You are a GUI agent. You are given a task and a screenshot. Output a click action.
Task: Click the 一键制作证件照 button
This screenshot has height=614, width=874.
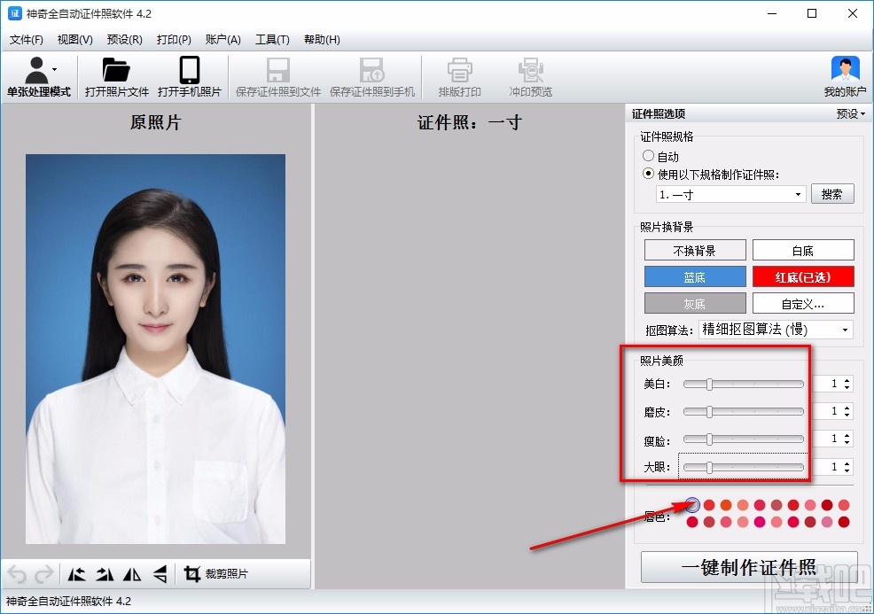[748, 568]
